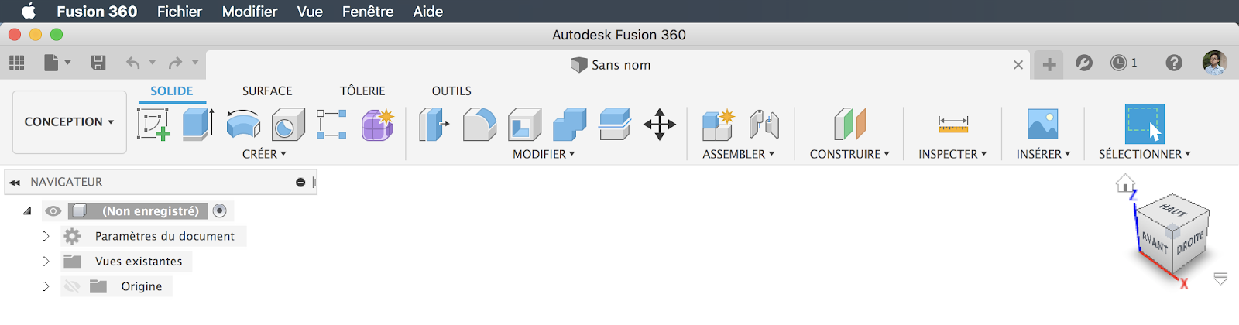Open the MODIFIER dropdown menu
1239x325 pixels.
[544, 154]
